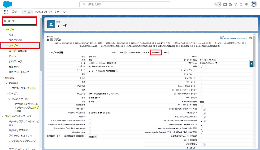
Task: Open the help question mark icon
Action: 236,5
